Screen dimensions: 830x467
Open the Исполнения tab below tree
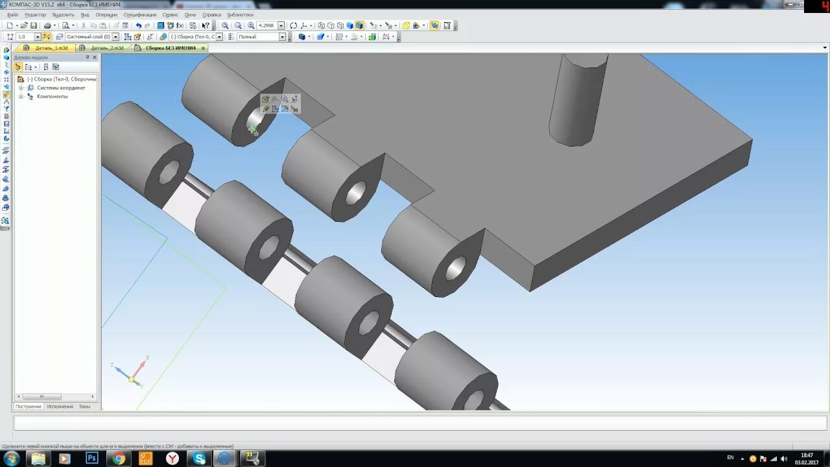pos(60,407)
